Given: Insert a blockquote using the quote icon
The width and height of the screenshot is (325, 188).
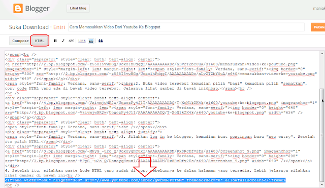Looking at the screenshot, I should [x=101, y=41].
